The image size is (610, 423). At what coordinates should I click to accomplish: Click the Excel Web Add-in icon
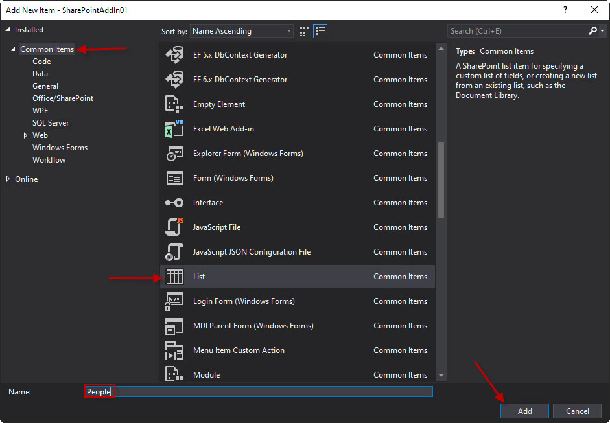[x=174, y=129]
